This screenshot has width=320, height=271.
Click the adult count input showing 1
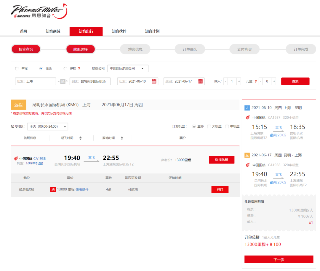[x=232, y=81]
